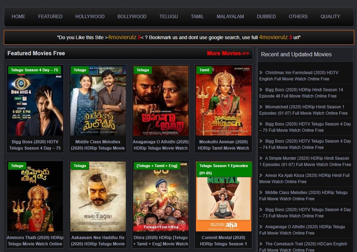Open the TELUGU menu item
Viewport: 357px width, 252px height.
coord(169,17)
